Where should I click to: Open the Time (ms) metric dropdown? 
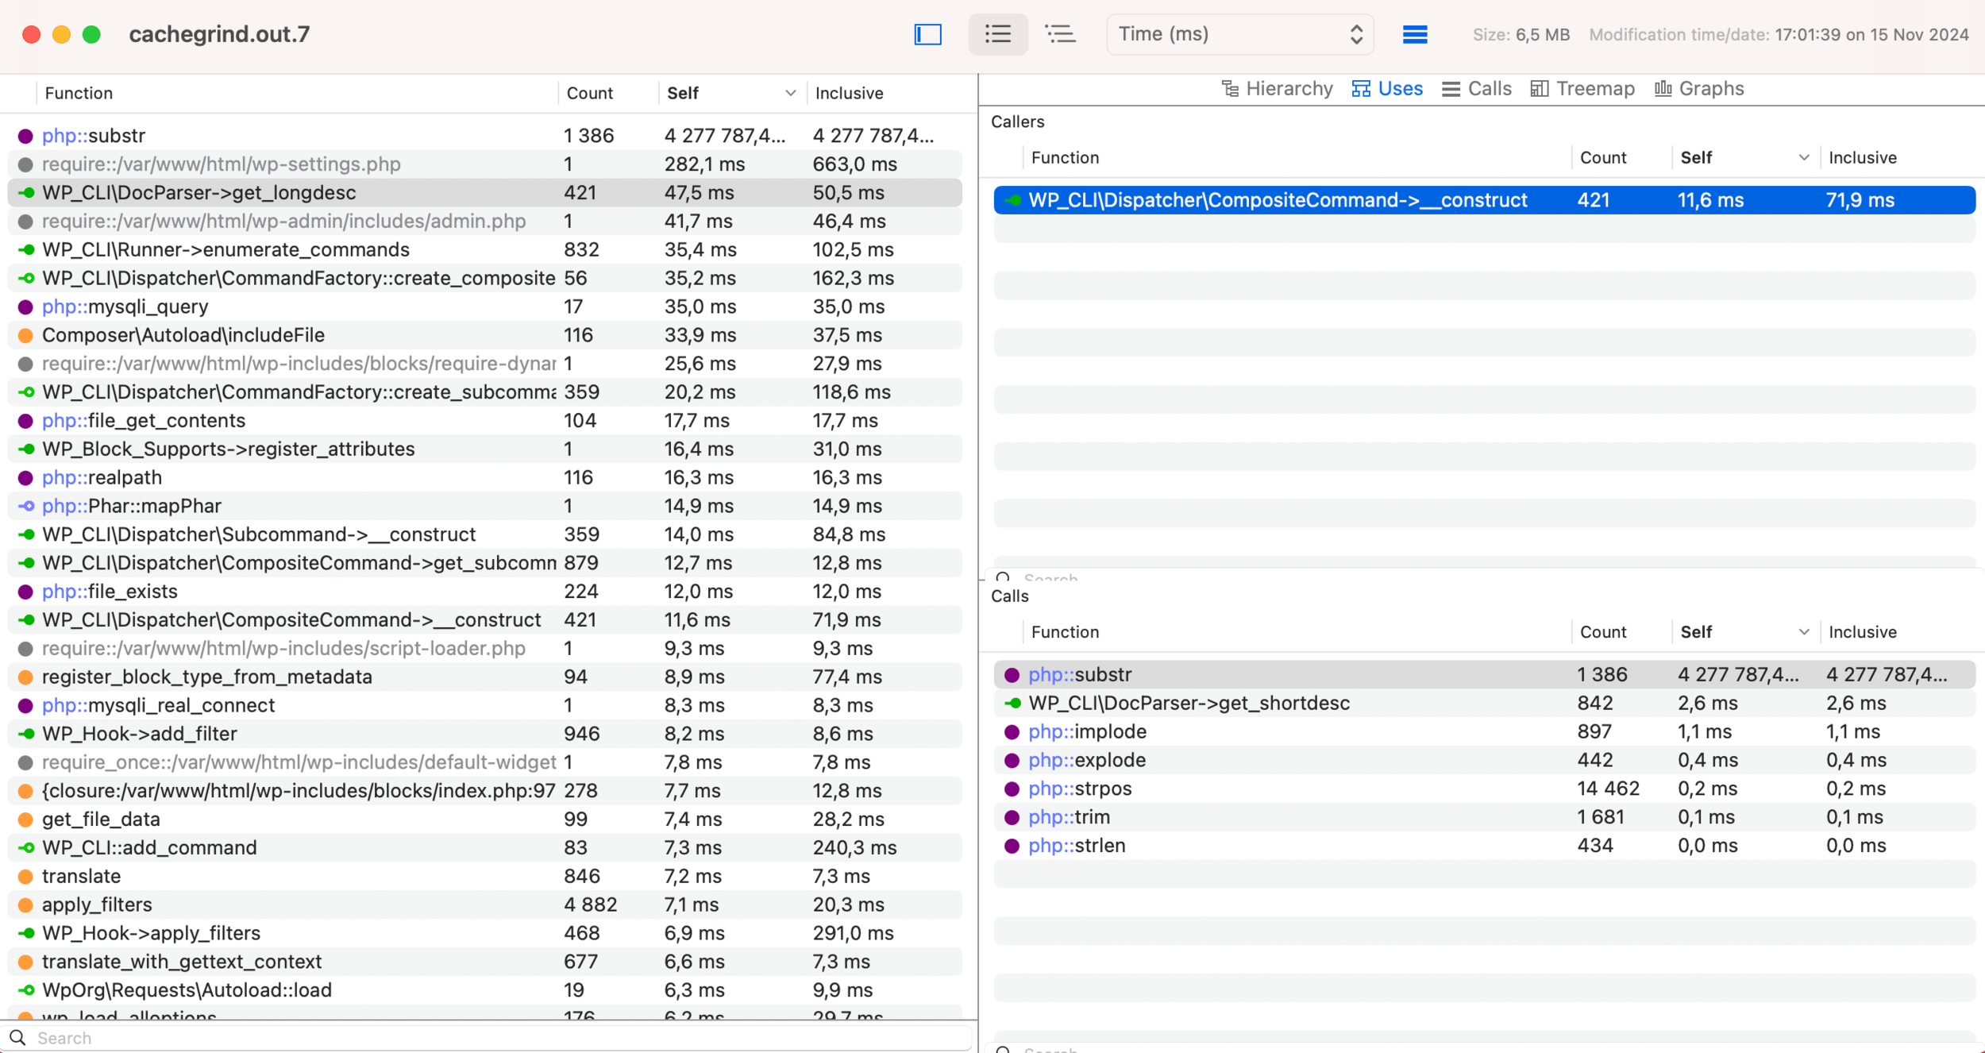click(x=1240, y=34)
